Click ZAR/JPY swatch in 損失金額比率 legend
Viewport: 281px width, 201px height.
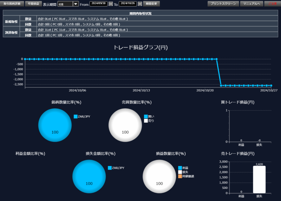110,168
